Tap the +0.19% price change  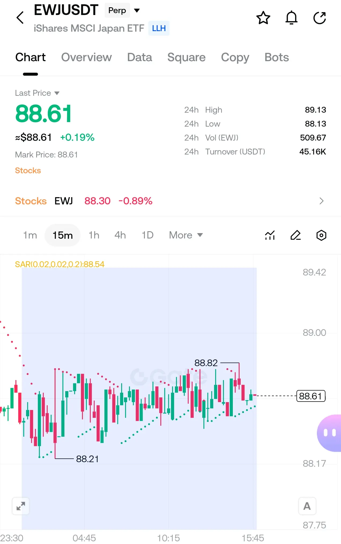coord(77,137)
